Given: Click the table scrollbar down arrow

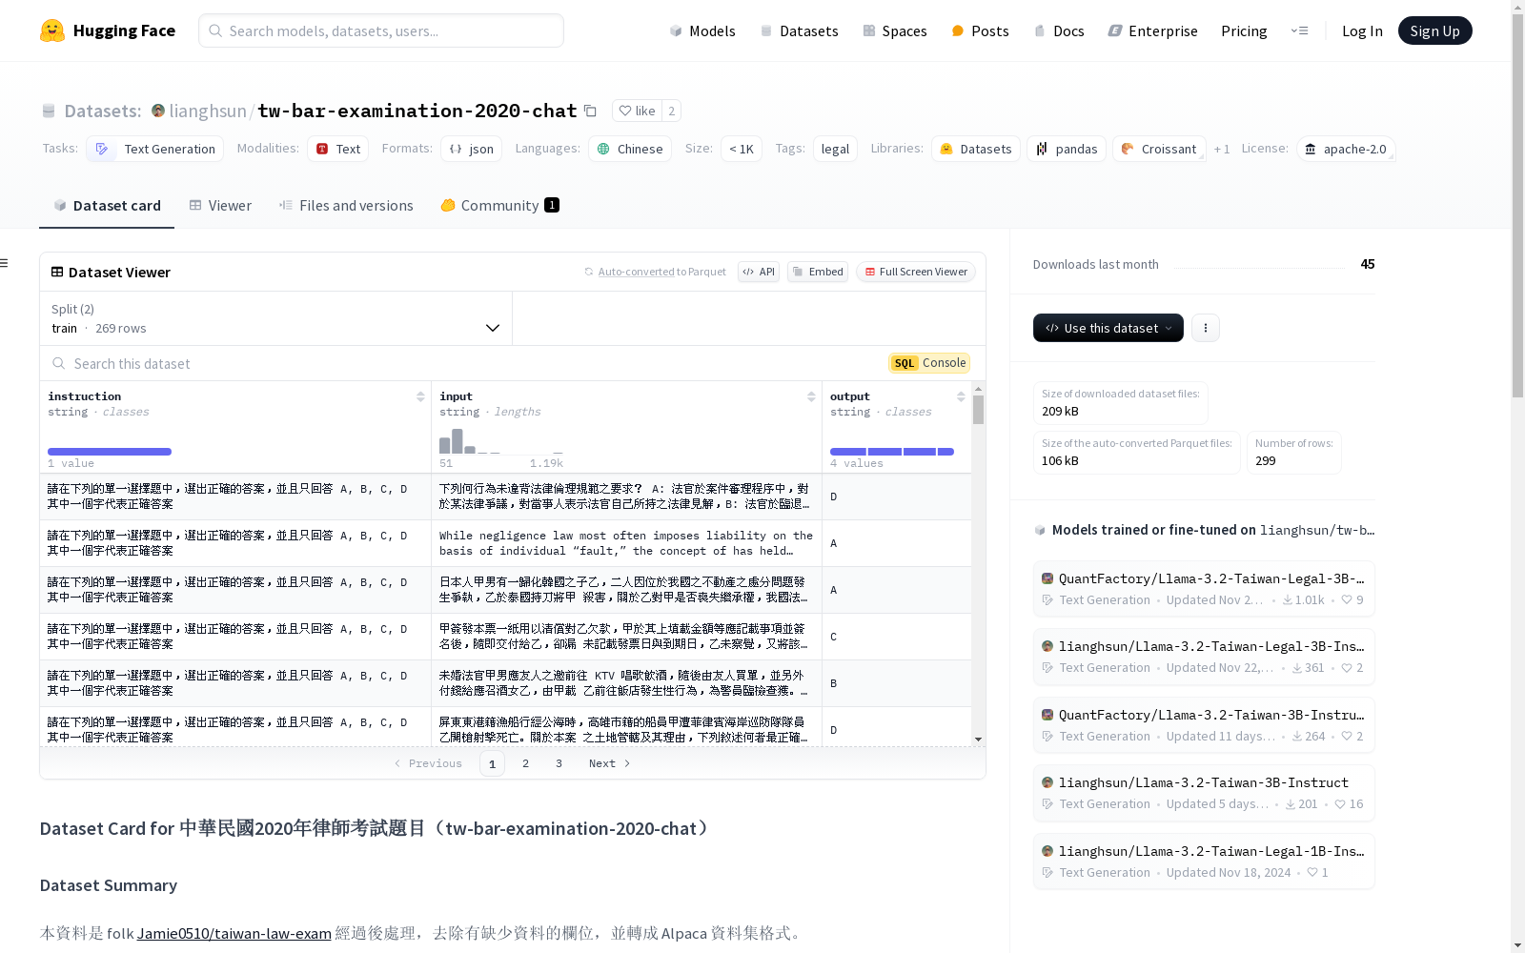Looking at the screenshot, I should click(x=978, y=740).
